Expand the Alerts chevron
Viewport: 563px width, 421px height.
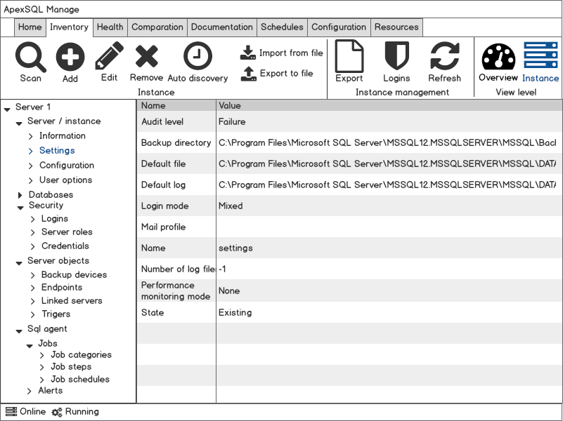tap(30, 391)
